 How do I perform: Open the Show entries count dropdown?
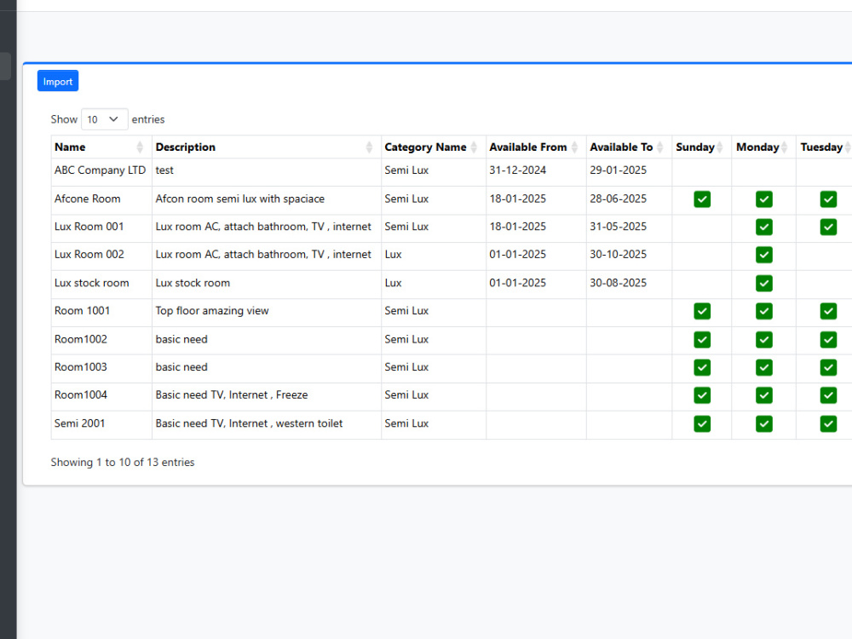[x=104, y=119]
